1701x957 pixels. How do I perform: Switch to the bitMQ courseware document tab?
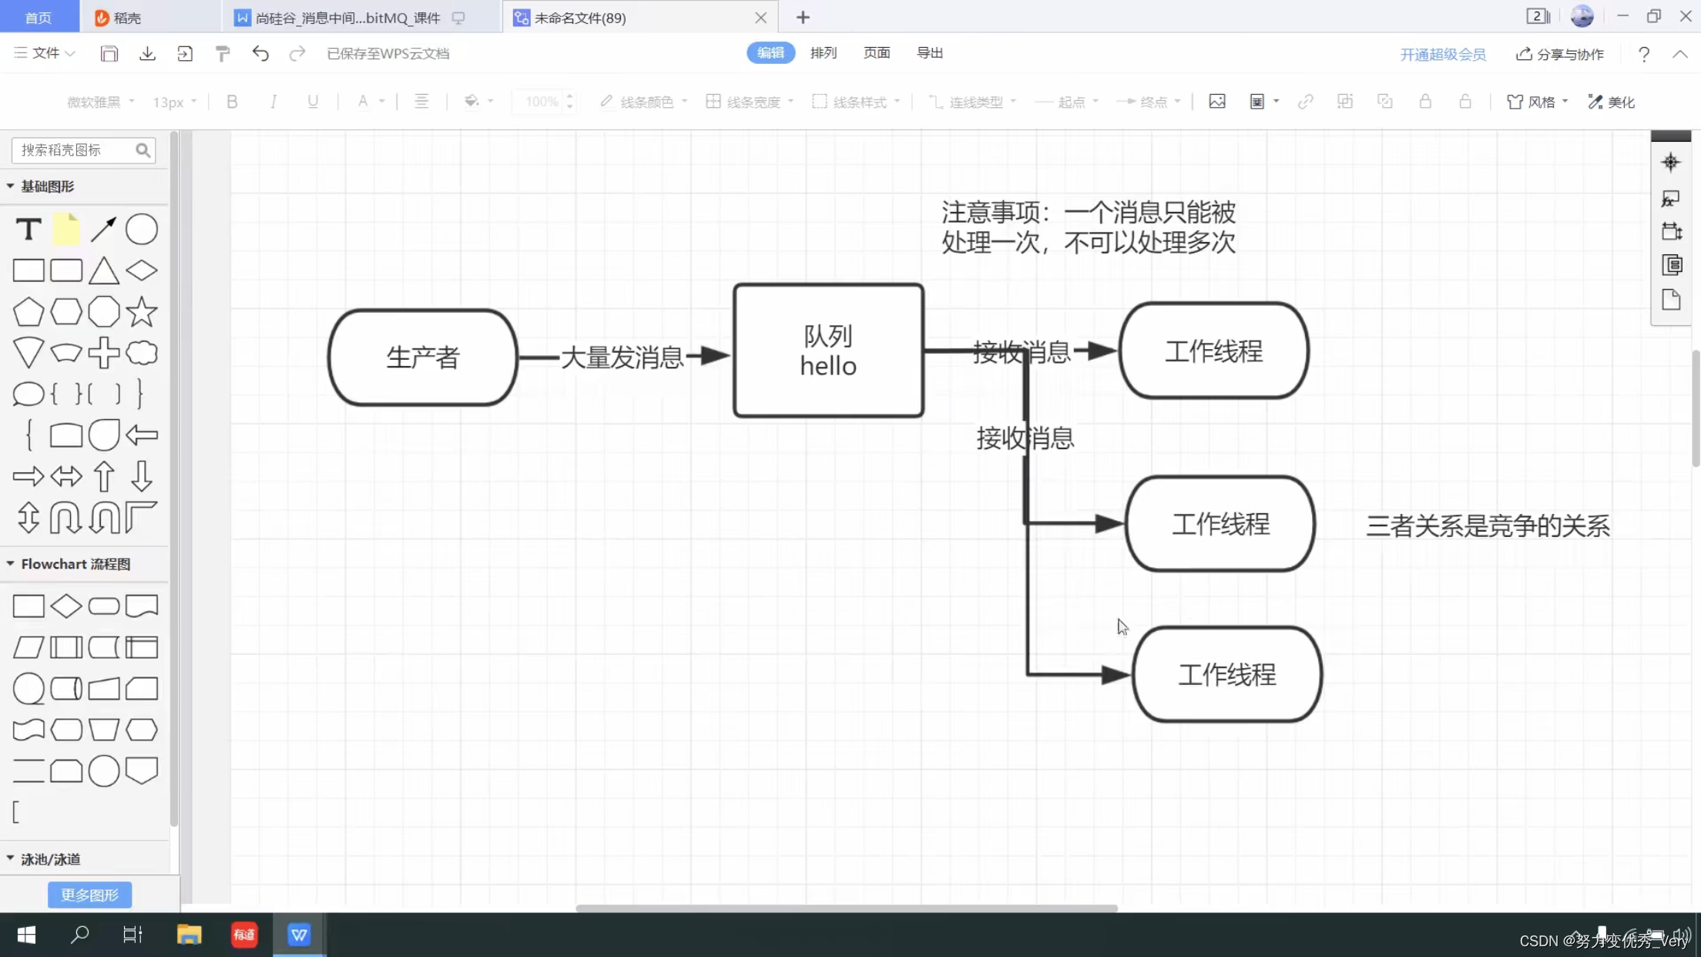click(x=361, y=17)
